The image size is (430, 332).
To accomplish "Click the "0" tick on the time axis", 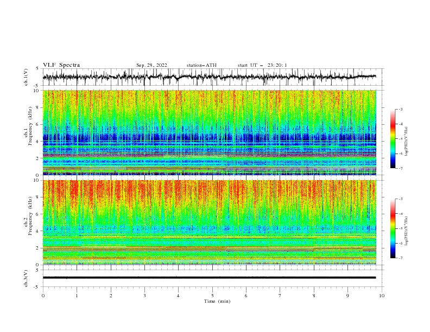I will pos(43,296).
